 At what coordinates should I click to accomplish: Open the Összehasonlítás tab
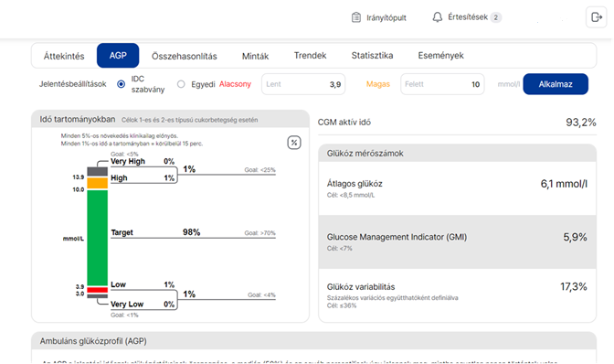(x=184, y=56)
